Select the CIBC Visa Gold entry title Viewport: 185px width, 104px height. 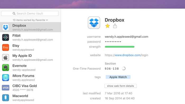click(25, 86)
